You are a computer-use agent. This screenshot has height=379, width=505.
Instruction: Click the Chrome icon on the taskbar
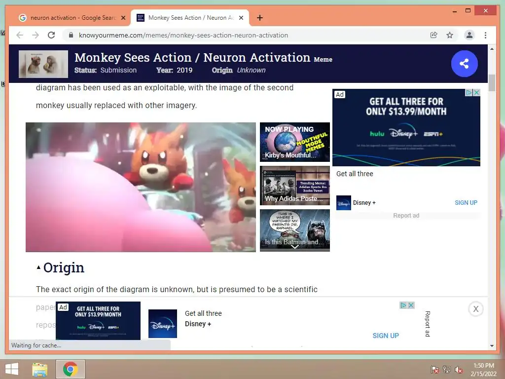(x=71, y=369)
